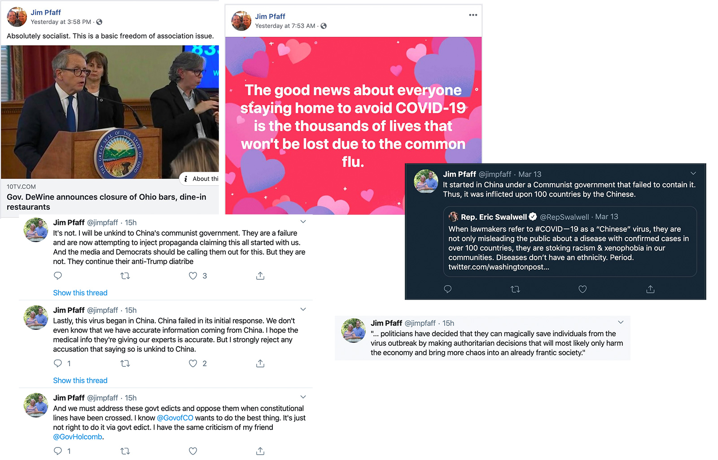Screen dimensions: 718x460
Task: Share the dark-mode Mar 13 tweet
Action: 650,289
